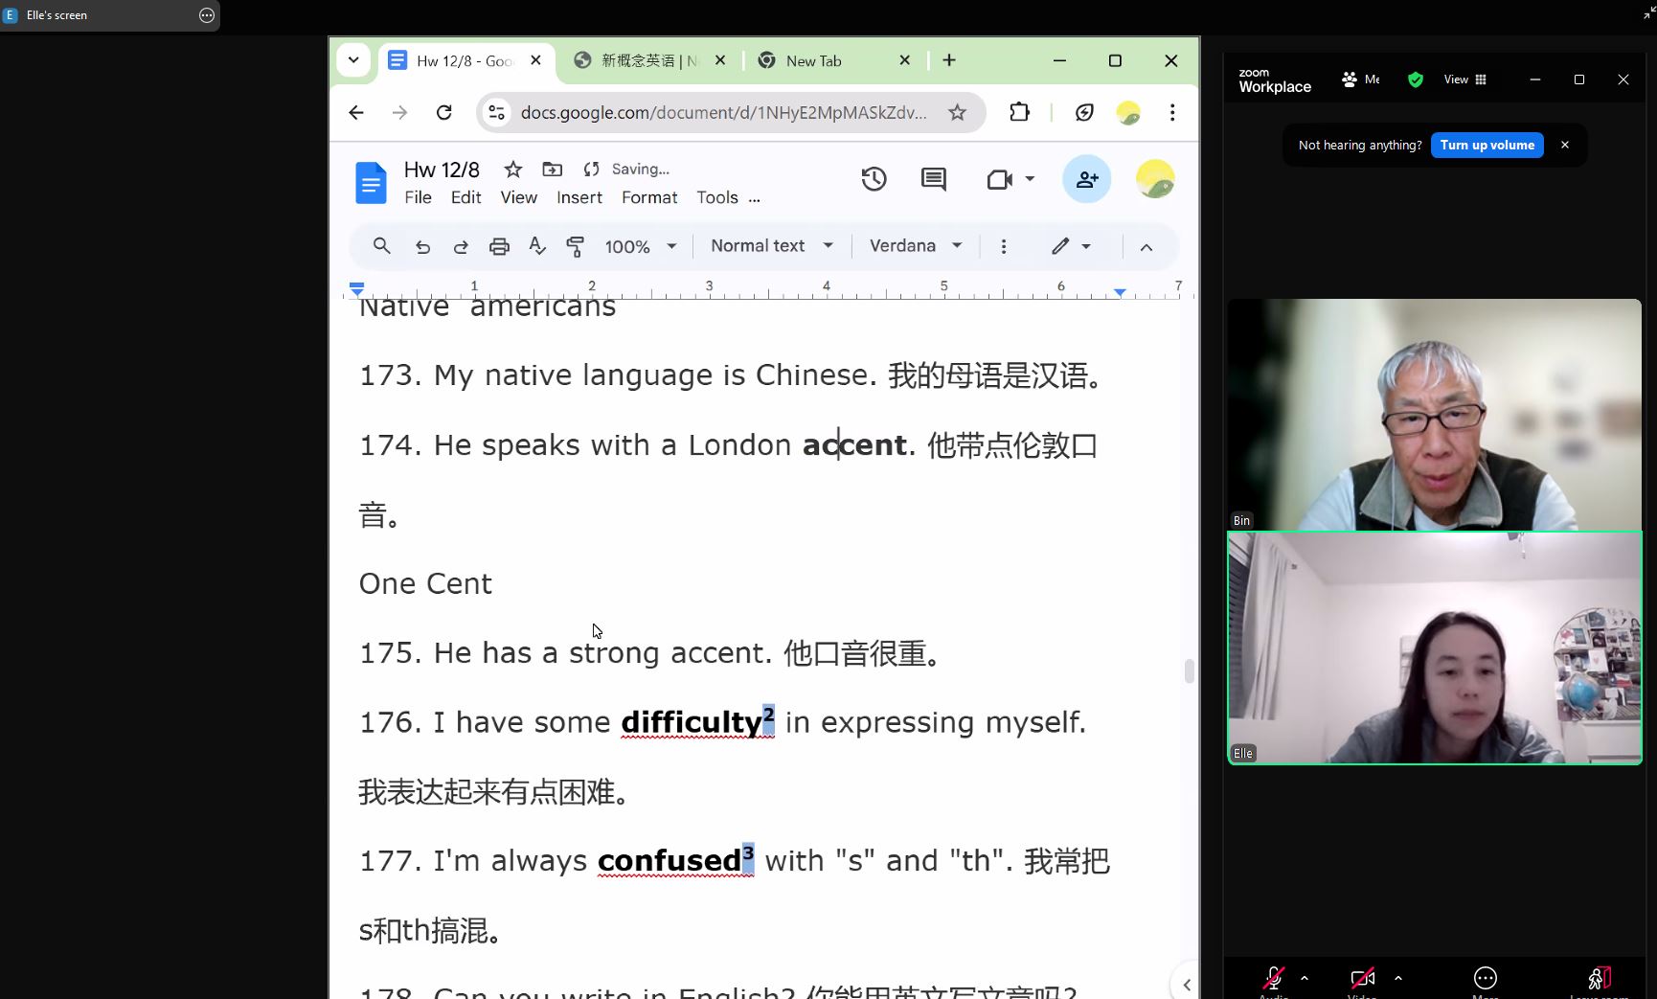This screenshot has height=999, width=1657.
Task: Open the Chrome extensions puzzle icon
Action: click(x=1019, y=112)
